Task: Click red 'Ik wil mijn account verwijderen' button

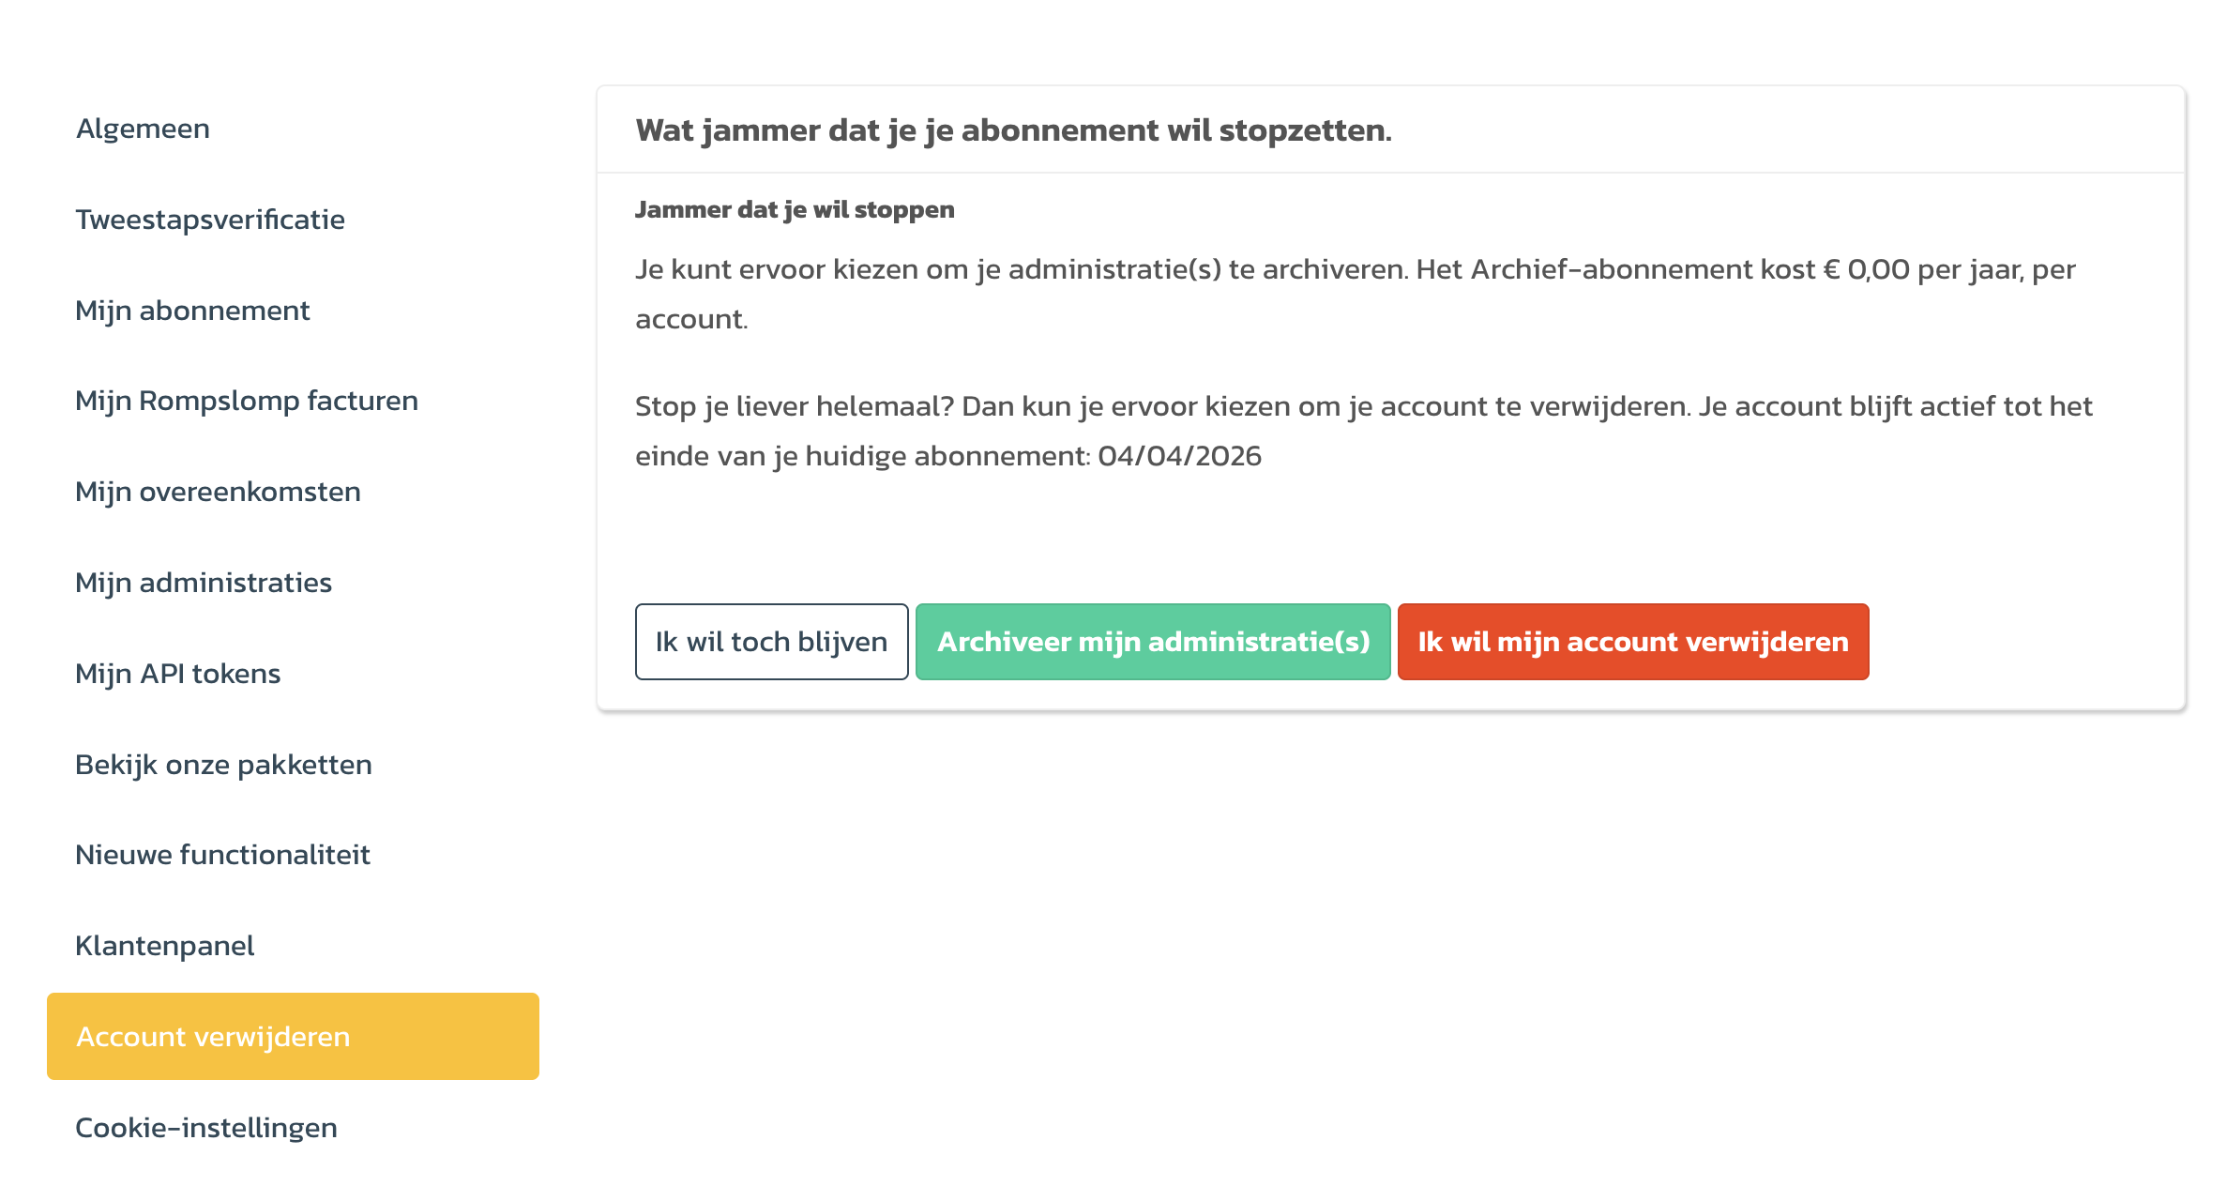Action: pos(1632,642)
